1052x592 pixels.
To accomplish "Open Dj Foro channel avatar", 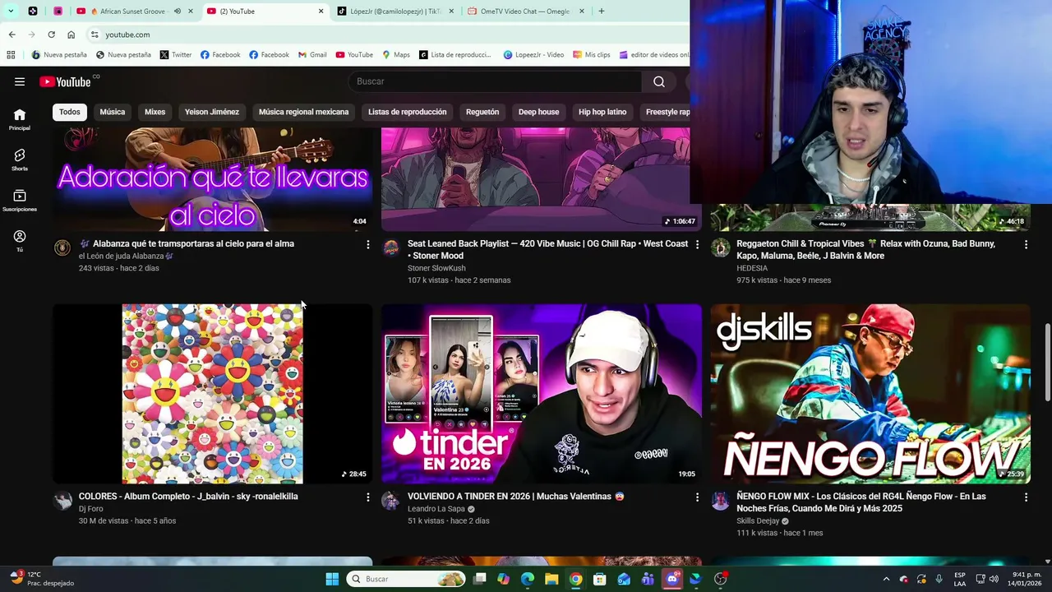I will (62, 501).
